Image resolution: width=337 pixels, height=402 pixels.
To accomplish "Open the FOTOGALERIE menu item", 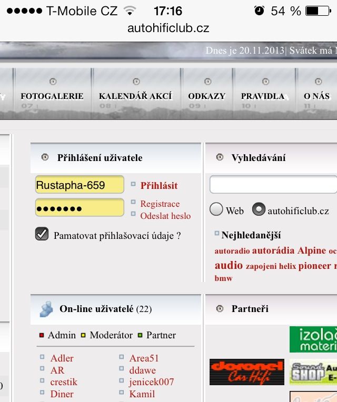I will [x=52, y=96].
